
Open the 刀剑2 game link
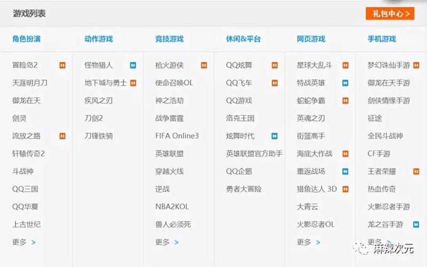(94, 118)
